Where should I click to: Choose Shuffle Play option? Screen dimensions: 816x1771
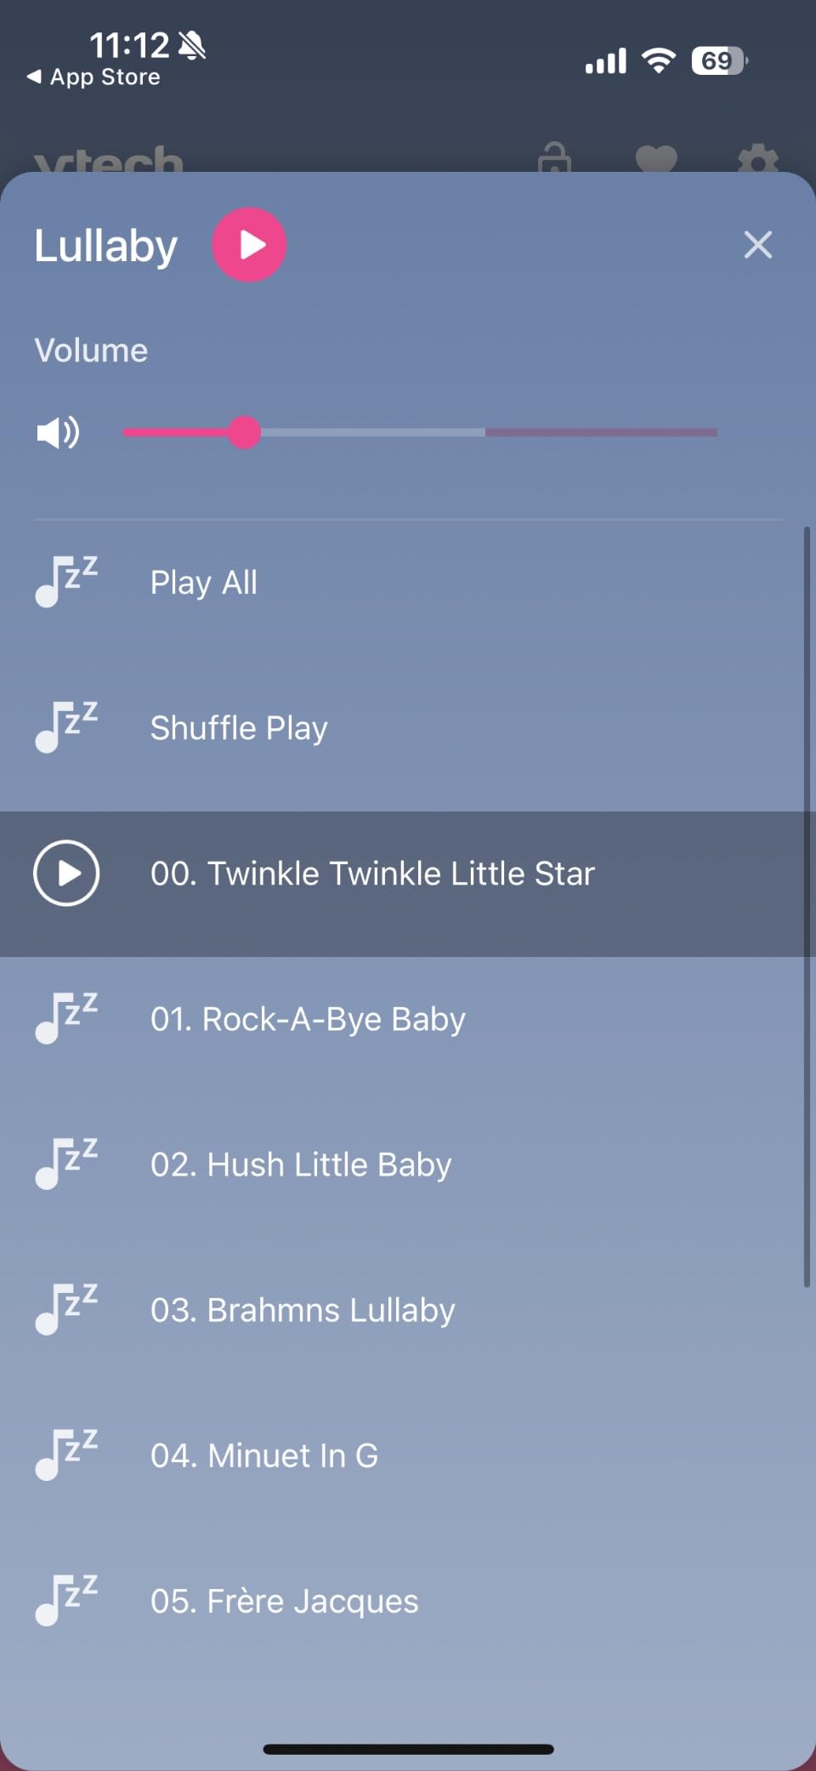pos(408,728)
